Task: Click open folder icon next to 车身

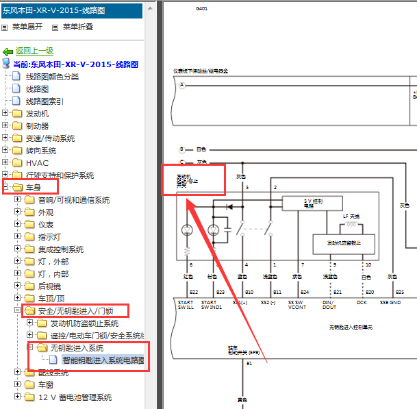Action: tap(18, 187)
